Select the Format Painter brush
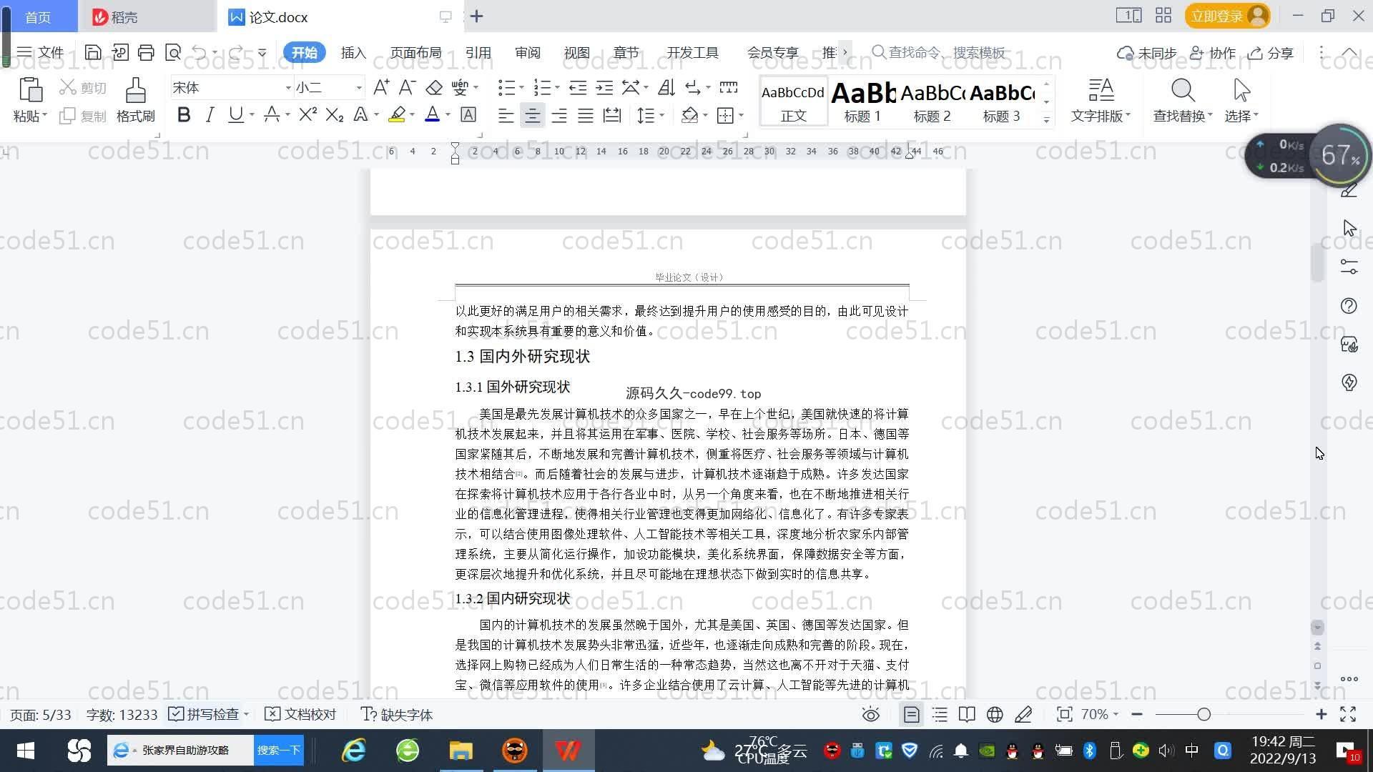 click(x=136, y=91)
